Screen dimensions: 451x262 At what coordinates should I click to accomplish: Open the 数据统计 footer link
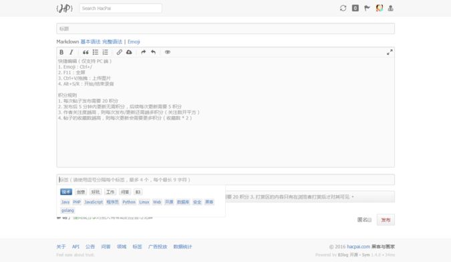point(182,247)
